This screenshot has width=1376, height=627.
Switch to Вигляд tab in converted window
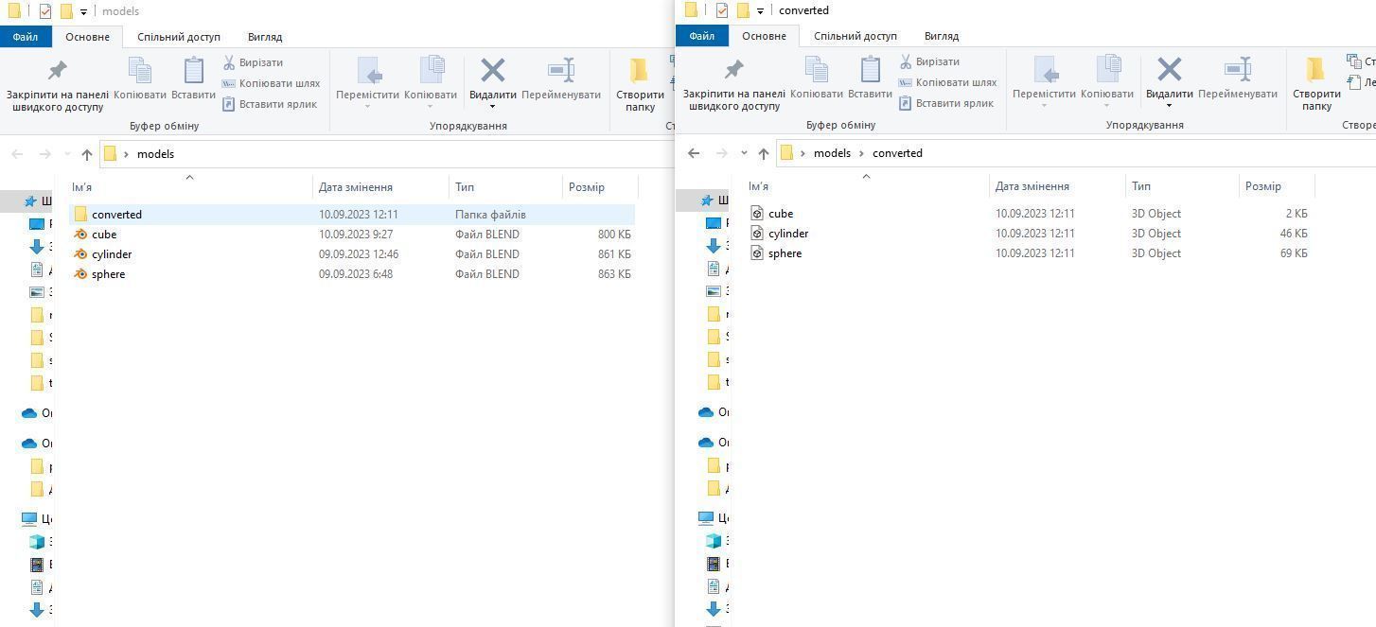(x=942, y=36)
